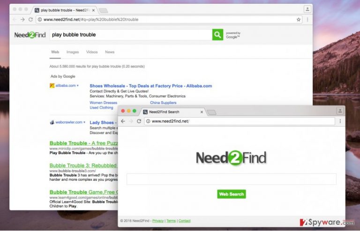Reload the page in back window
360x231 pixels.
tap(30, 20)
